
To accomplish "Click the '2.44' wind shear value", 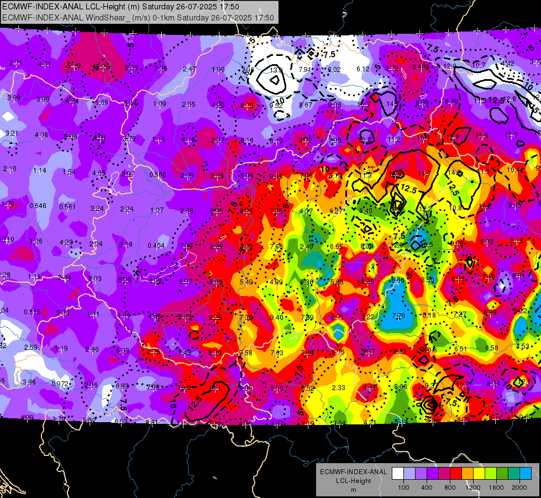I will pyautogui.click(x=65, y=278).
